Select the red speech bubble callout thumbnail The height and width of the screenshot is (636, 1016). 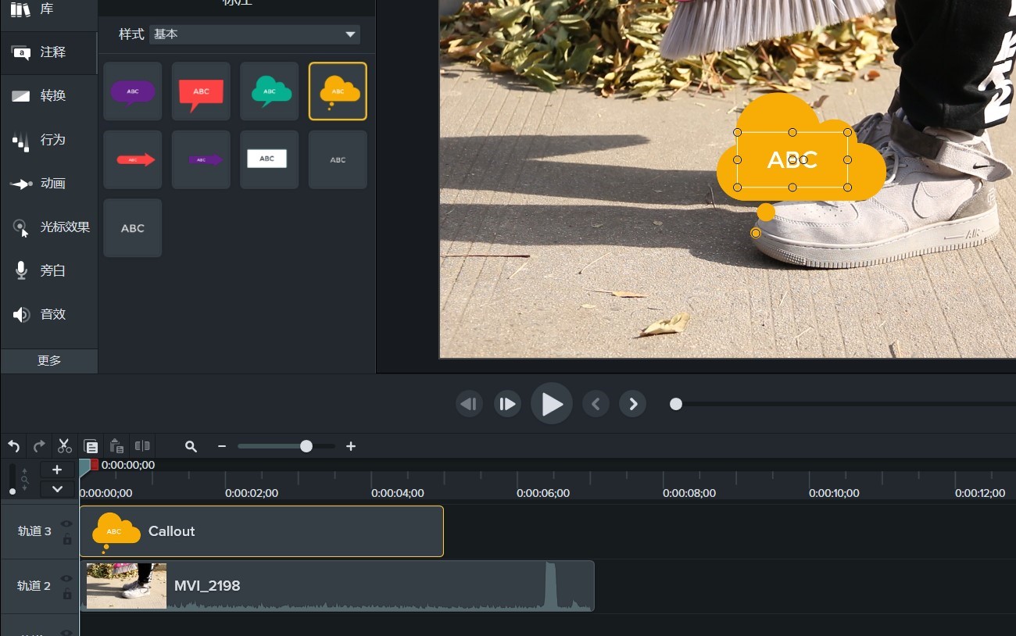(200, 91)
